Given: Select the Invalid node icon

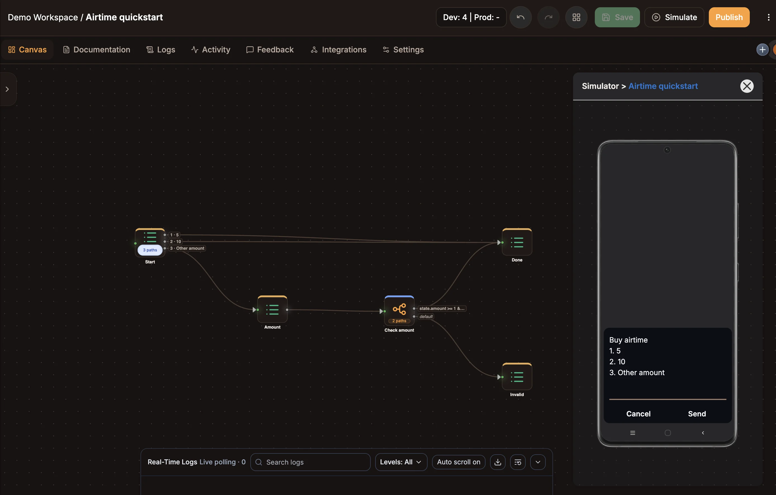Looking at the screenshot, I should [517, 377].
